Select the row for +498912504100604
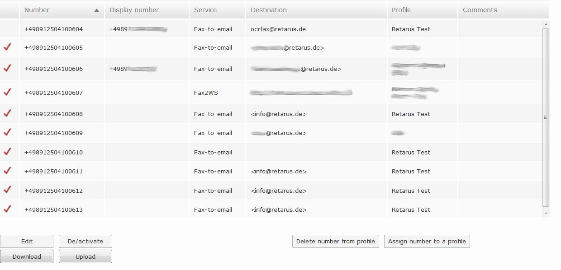This screenshot has width=561, height=270. 61,28
